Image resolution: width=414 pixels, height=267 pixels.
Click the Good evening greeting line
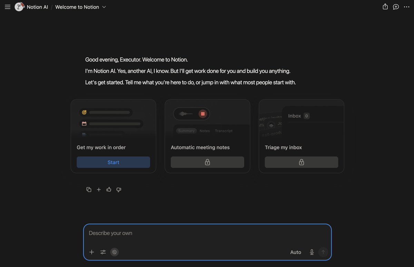(x=137, y=60)
